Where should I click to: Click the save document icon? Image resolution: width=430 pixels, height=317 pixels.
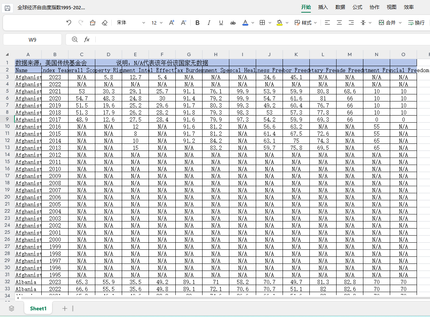[7, 8]
